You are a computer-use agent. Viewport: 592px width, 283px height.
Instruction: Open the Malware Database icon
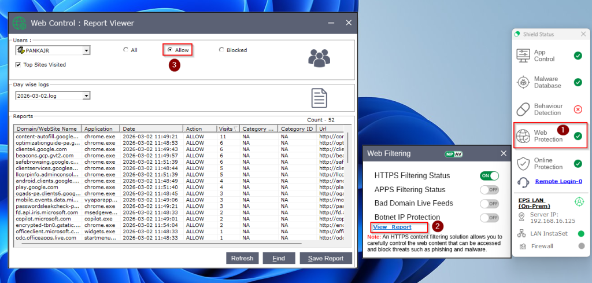tap(523, 82)
